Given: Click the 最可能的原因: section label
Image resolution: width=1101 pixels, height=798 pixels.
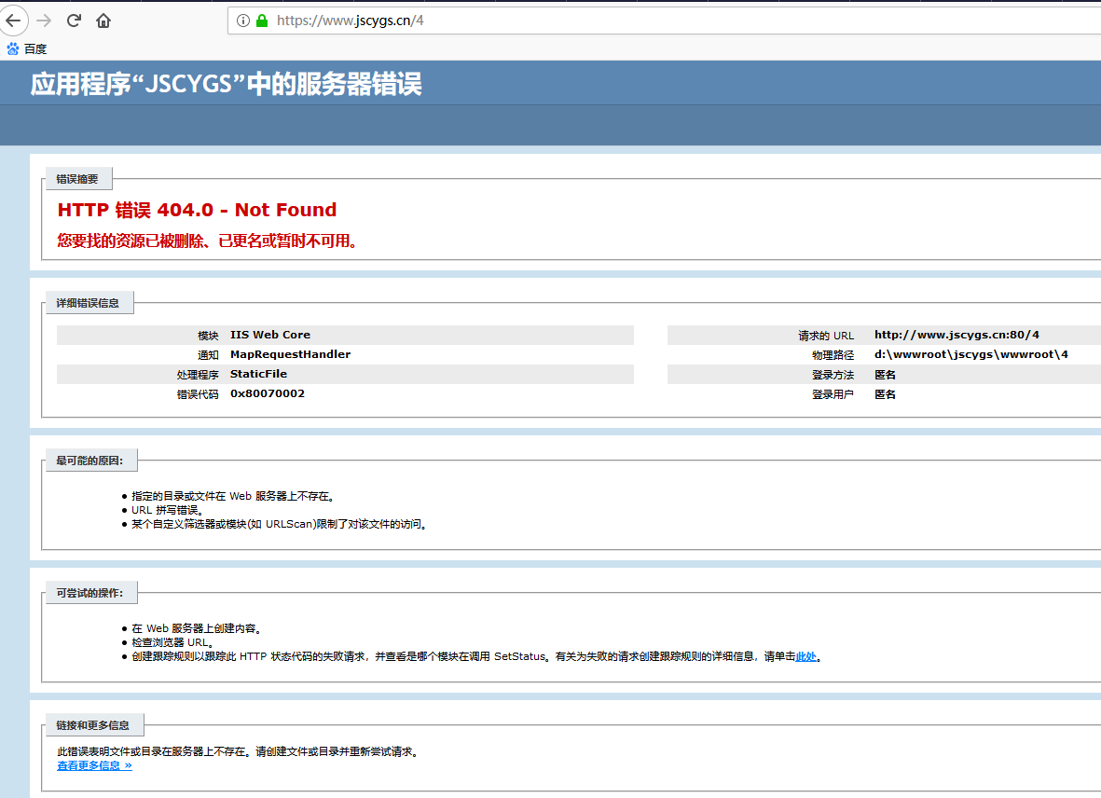Looking at the screenshot, I should [x=89, y=461].
